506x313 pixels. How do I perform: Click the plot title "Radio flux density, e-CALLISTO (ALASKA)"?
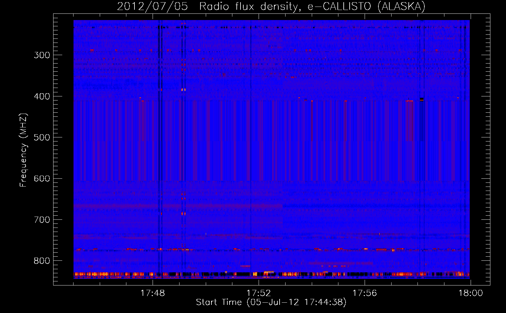[312, 7]
